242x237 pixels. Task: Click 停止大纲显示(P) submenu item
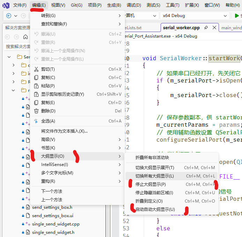click(x=171, y=184)
